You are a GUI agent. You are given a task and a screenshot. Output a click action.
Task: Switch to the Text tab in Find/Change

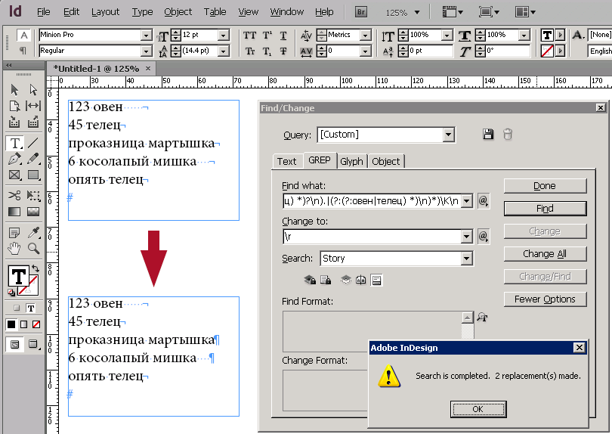[287, 161]
